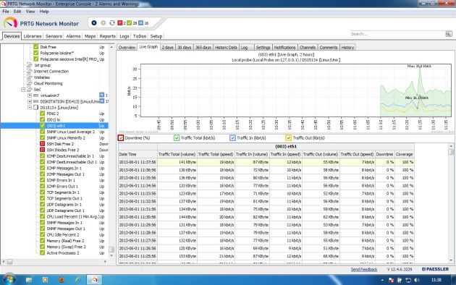The height and width of the screenshot is (285, 456).
Task: Click the taskbar clock
Action: [x=436, y=280]
